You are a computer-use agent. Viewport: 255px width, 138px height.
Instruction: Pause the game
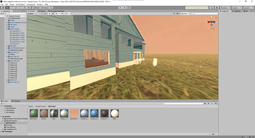pyautogui.click(x=125, y=8)
